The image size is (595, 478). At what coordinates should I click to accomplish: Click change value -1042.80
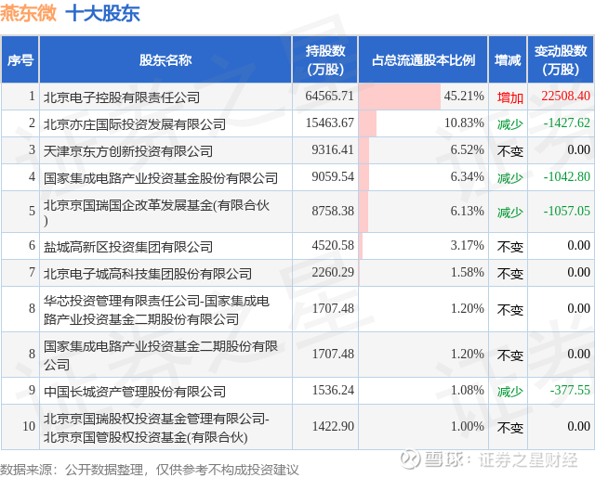566,177
